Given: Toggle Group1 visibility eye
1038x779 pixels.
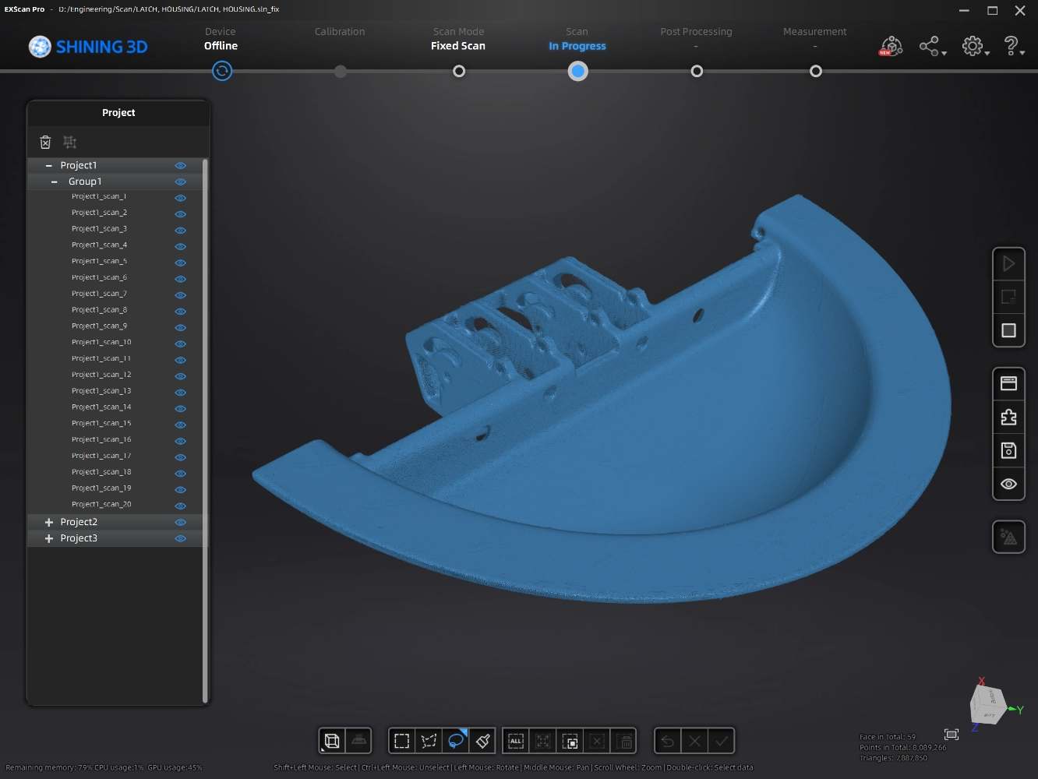Looking at the screenshot, I should (x=180, y=182).
